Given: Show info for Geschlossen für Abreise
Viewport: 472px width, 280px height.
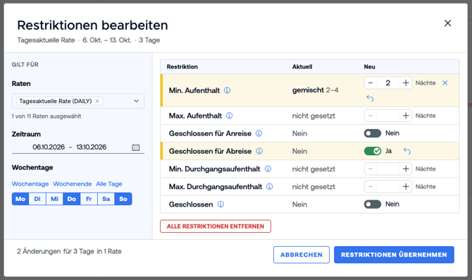Looking at the screenshot, I should (x=259, y=151).
